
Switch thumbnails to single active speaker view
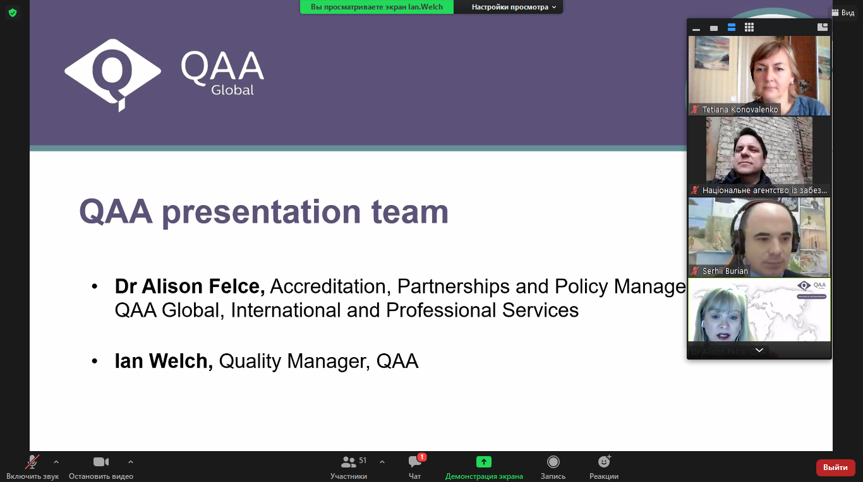pyautogui.click(x=714, y=28)
